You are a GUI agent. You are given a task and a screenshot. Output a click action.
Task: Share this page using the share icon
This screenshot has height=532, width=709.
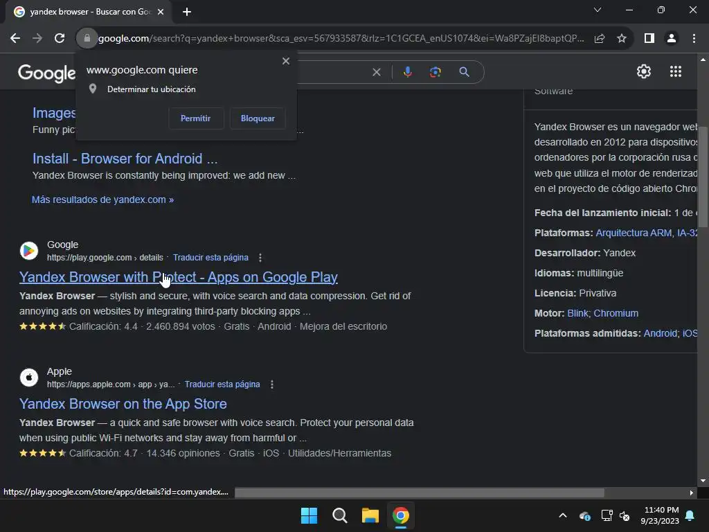(600, 39)
